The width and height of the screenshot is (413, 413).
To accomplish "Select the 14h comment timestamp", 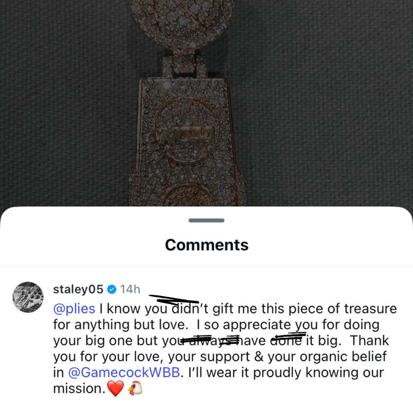I will [x=130, y=289].
